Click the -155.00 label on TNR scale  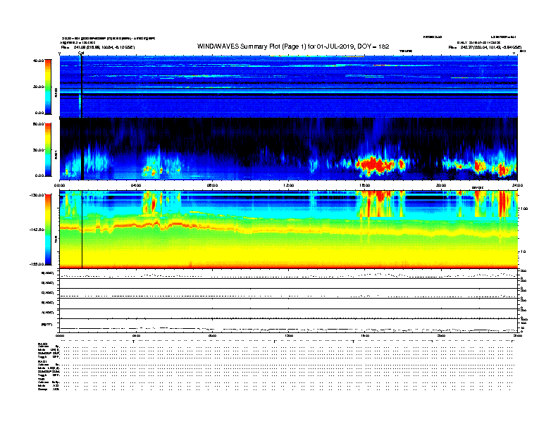37,264
